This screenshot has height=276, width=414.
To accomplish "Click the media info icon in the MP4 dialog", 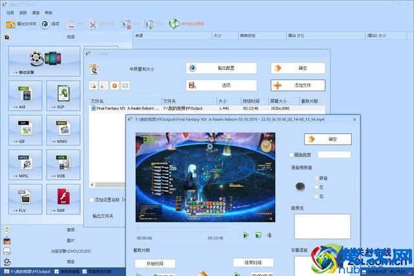I will pos(125,85).
